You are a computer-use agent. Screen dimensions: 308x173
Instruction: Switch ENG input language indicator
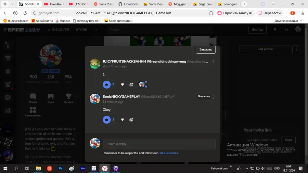(x=277, y=169)
